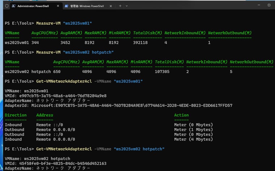Click Meter (1 Mbytes) action value

tap(194, 130)
